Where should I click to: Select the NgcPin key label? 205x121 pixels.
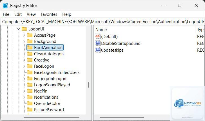point(41,91)
